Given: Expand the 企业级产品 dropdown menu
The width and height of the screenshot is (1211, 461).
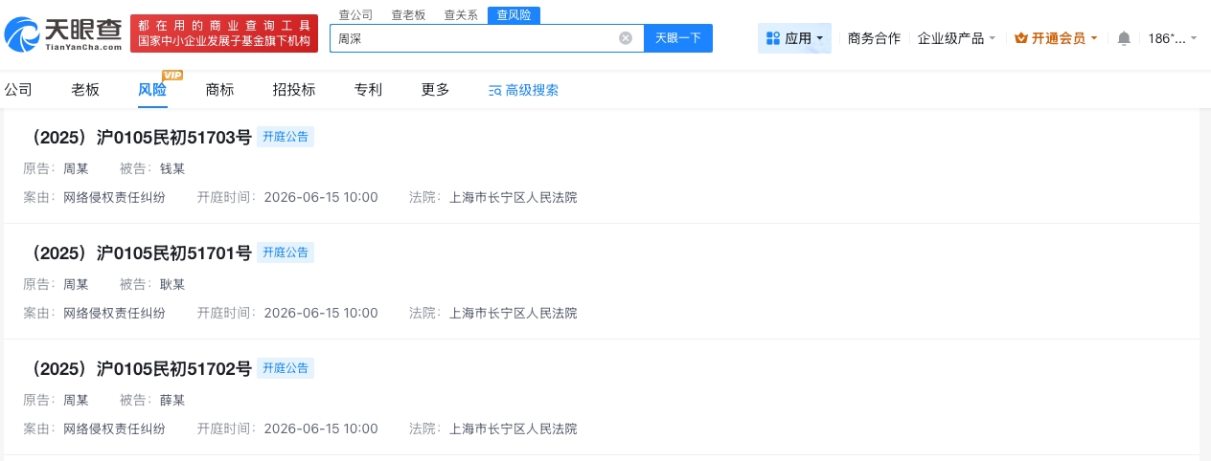Looking at the screenshot, I should [x=956, y=38].
